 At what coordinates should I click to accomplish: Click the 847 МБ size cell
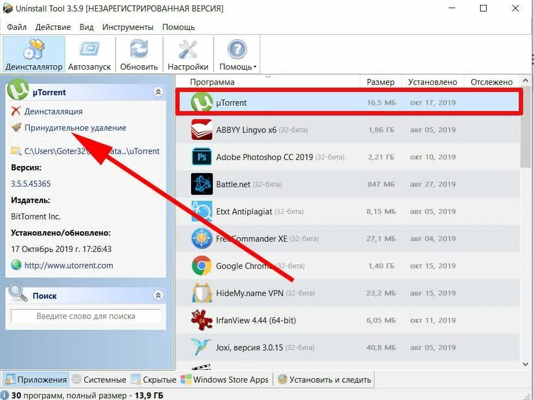pyautogui.click(x=381, y=184)
